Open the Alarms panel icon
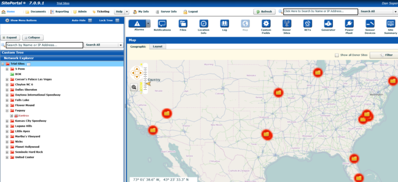The height and width of the screenshot is (182, 398). (x=137, y=24)
